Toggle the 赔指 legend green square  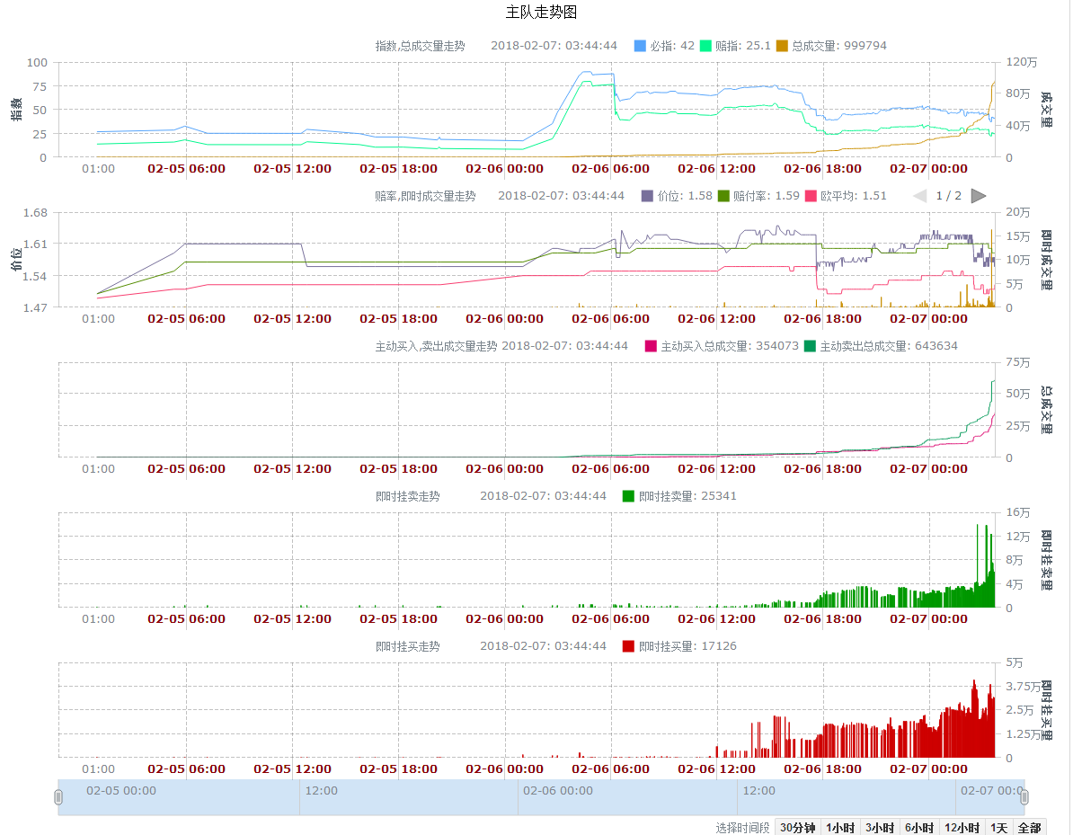tap(705, 46)
